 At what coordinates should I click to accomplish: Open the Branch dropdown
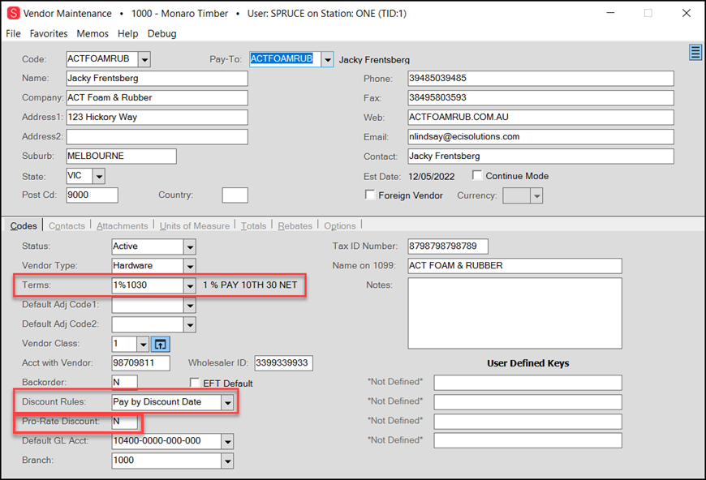pyautogui.click(x=227, y=461)
